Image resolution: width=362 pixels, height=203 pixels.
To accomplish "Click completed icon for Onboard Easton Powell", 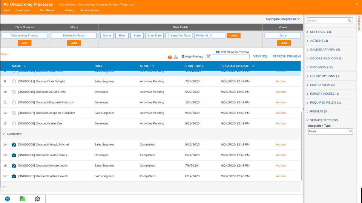I will coord(14,176).
